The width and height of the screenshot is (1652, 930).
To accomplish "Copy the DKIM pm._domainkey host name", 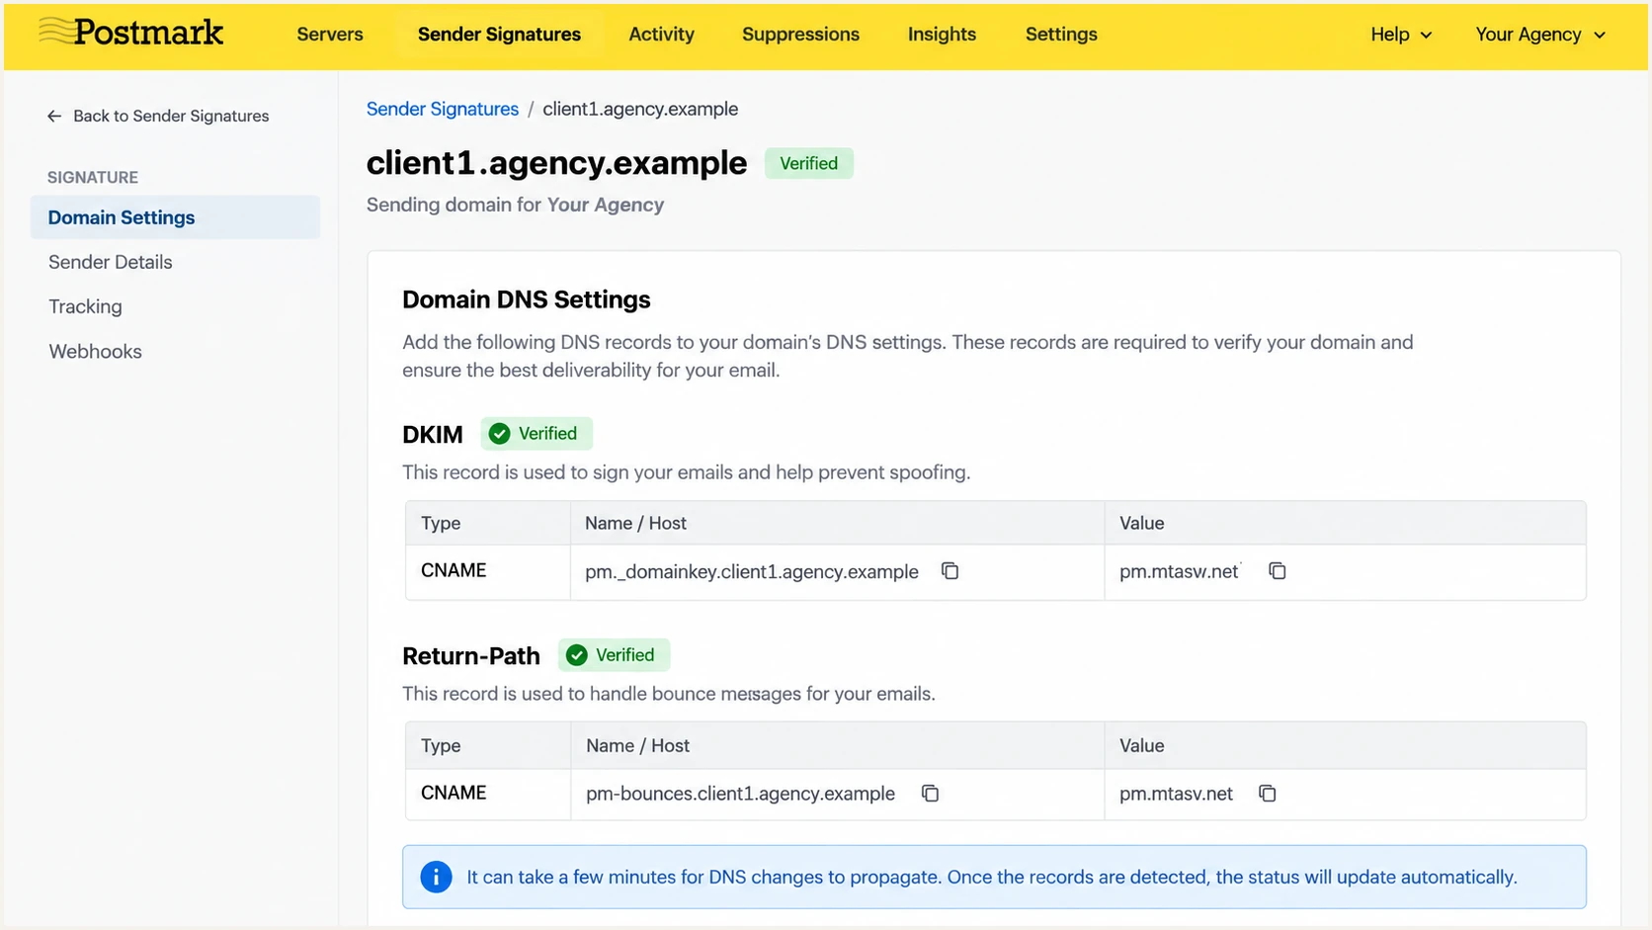I will [x=950, y=571].
